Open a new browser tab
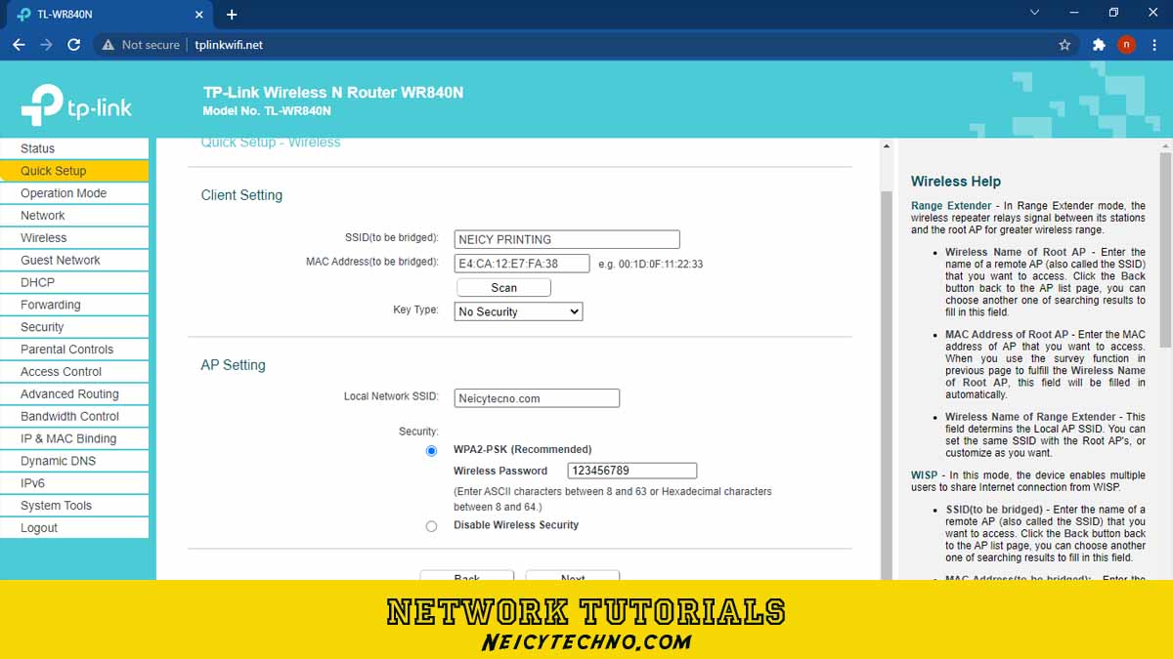Screen dimensions: 1173x659 [x=232, y=15]
